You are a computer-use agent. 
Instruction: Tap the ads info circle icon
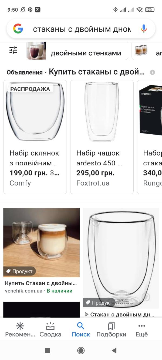coord(153,72)
